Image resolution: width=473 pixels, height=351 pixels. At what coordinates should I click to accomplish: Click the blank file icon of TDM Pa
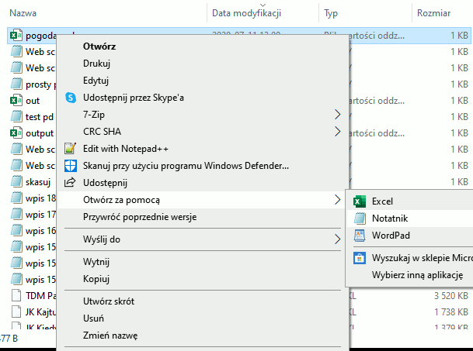coord(16,295)
